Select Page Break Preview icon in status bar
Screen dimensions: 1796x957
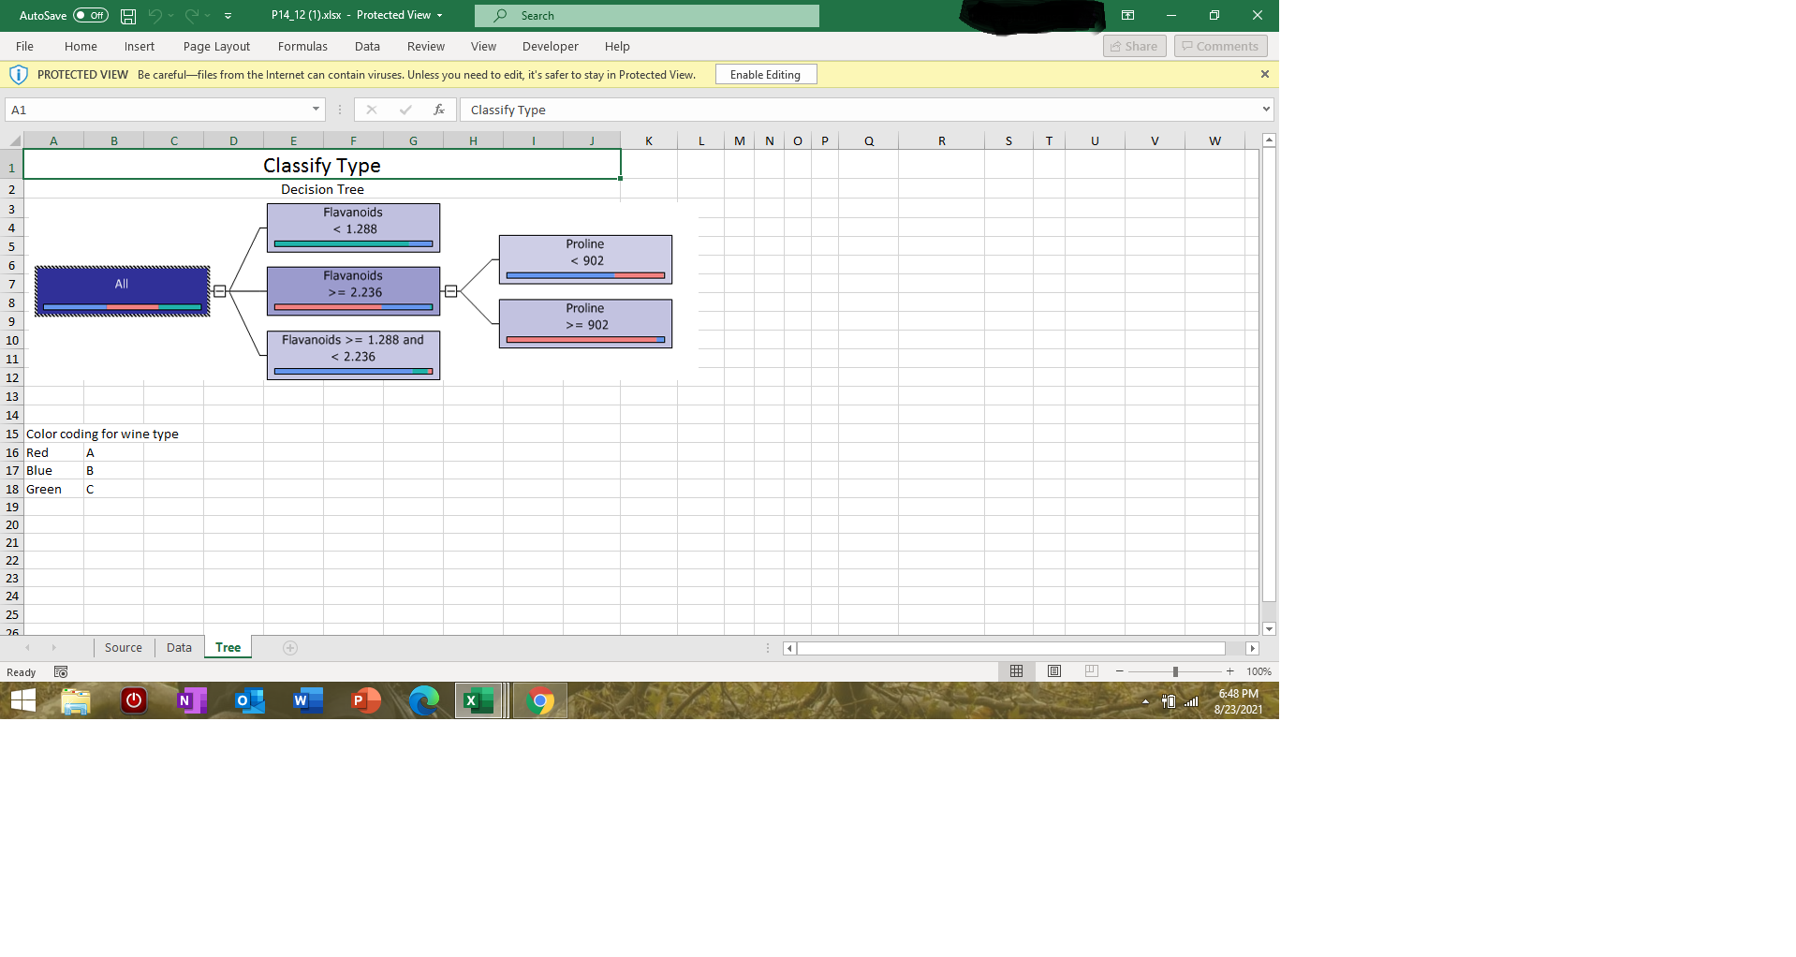1091,671
